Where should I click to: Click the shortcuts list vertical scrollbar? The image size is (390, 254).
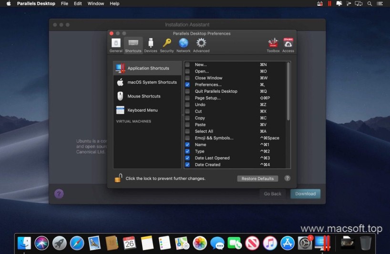288,91
